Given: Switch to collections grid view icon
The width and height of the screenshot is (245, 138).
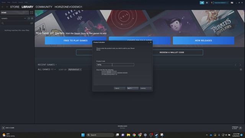Looking at the screenshot, I should (x=31, y=13).
